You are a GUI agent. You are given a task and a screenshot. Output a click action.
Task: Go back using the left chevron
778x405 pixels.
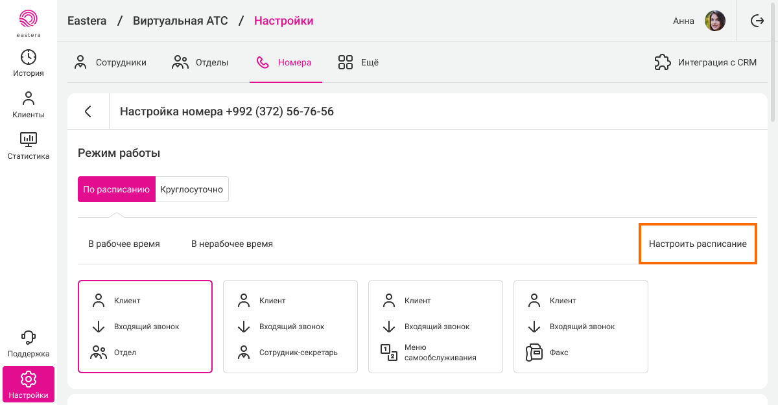coord(88,111)
